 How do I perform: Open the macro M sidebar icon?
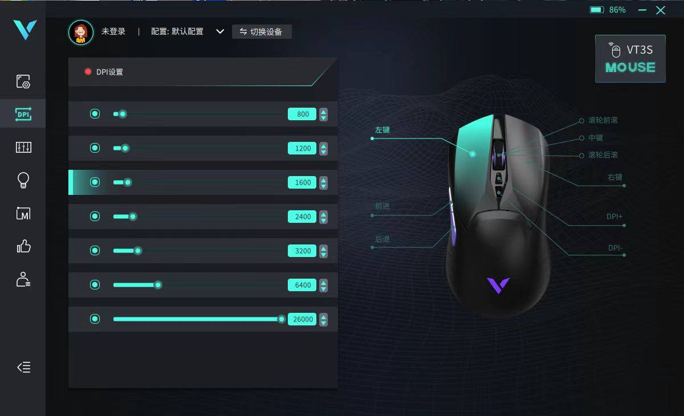pos(23,214)
